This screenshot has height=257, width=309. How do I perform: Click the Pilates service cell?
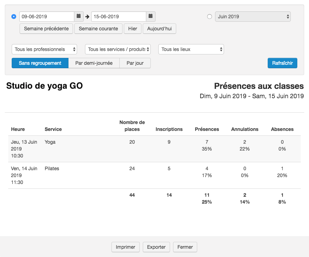coord(52,168)
